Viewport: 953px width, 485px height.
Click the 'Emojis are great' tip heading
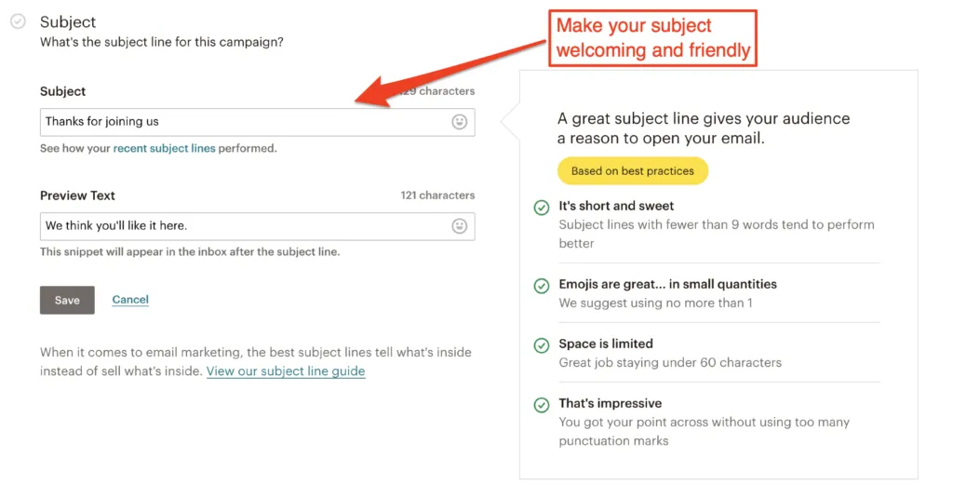tap(668, 284)
